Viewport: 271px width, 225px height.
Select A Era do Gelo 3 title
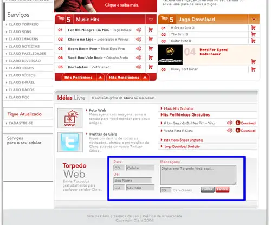183,28
